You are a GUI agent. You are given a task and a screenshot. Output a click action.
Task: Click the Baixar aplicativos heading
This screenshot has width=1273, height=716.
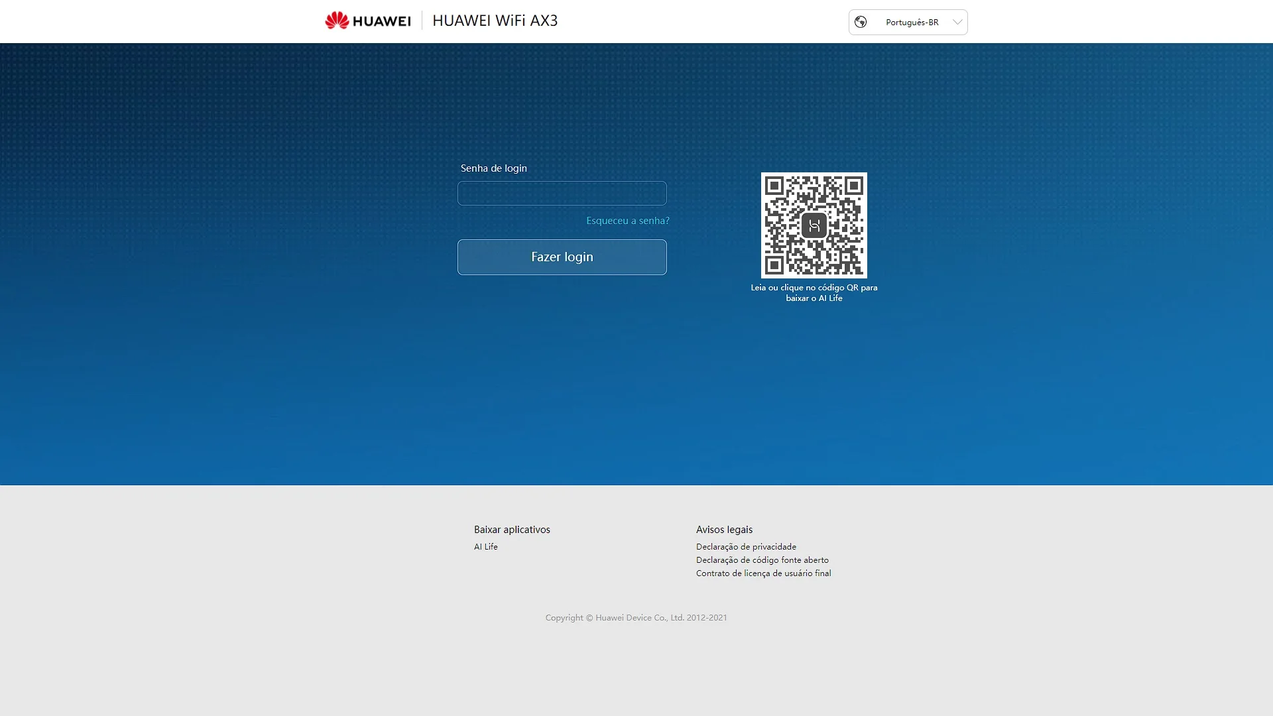tap(512, 530)
